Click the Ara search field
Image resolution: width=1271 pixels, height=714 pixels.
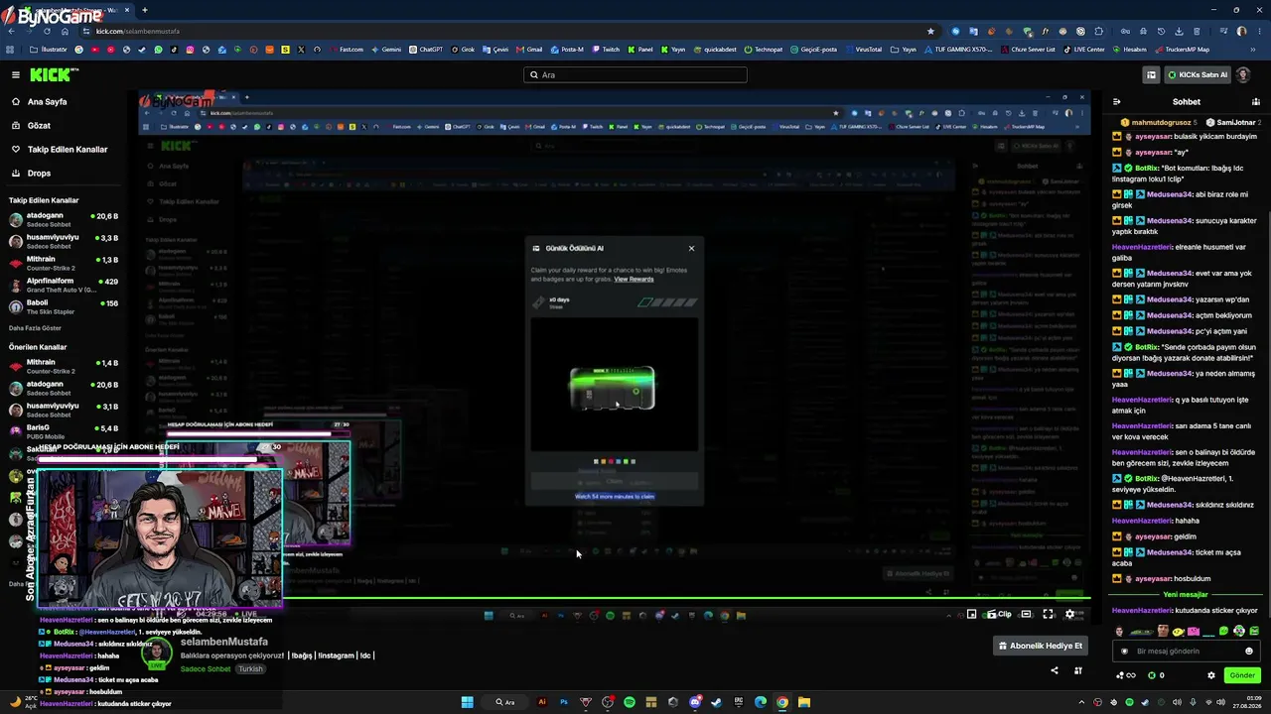(x=635, y=74)
